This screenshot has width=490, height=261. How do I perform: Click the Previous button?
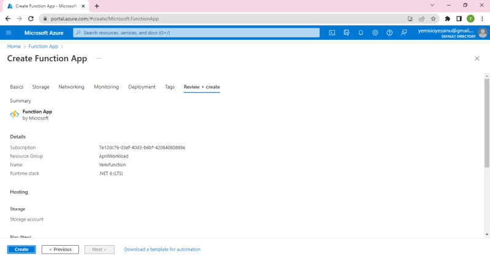(60, 249)
